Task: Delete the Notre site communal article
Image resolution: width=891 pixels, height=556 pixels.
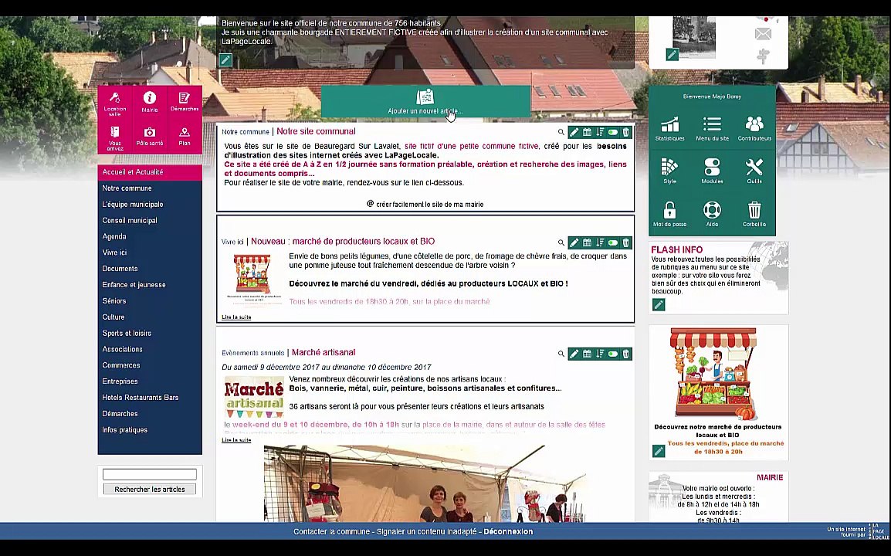Action: click(x=625, y=132)
